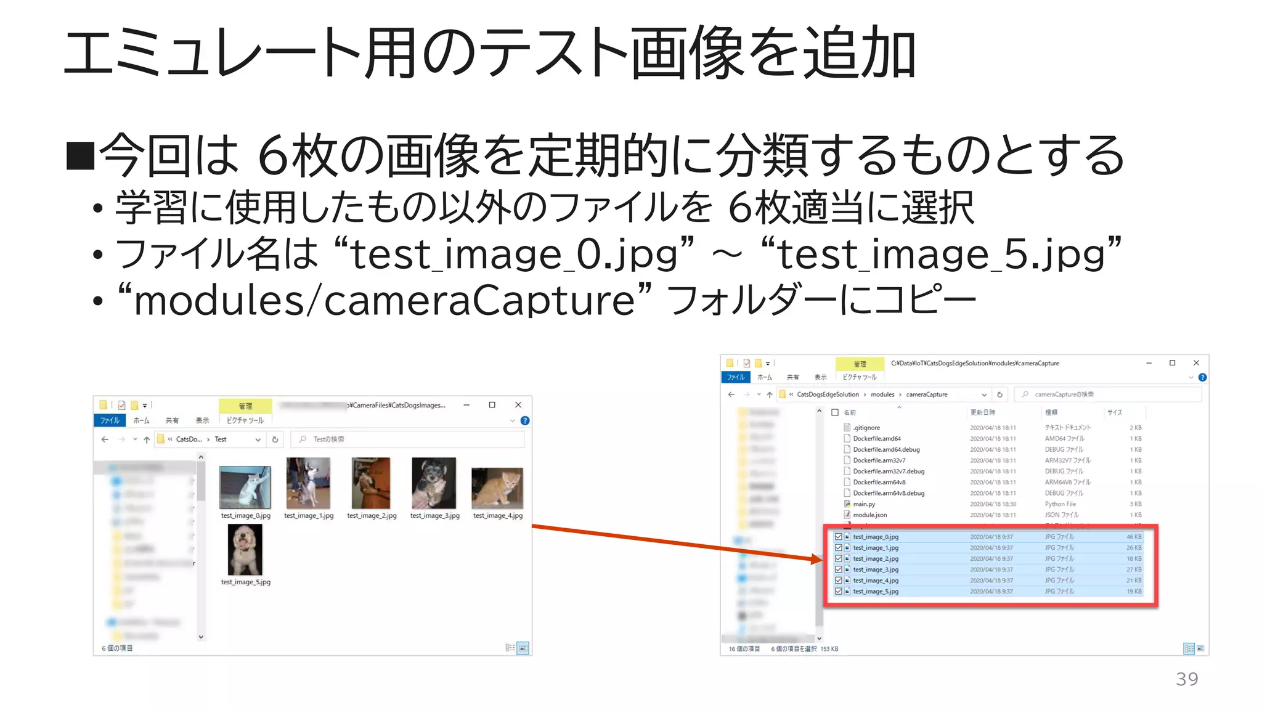Click cameraCapture navigation pane scroll up arrow
1262x710 pixels.
click(819, 411)
